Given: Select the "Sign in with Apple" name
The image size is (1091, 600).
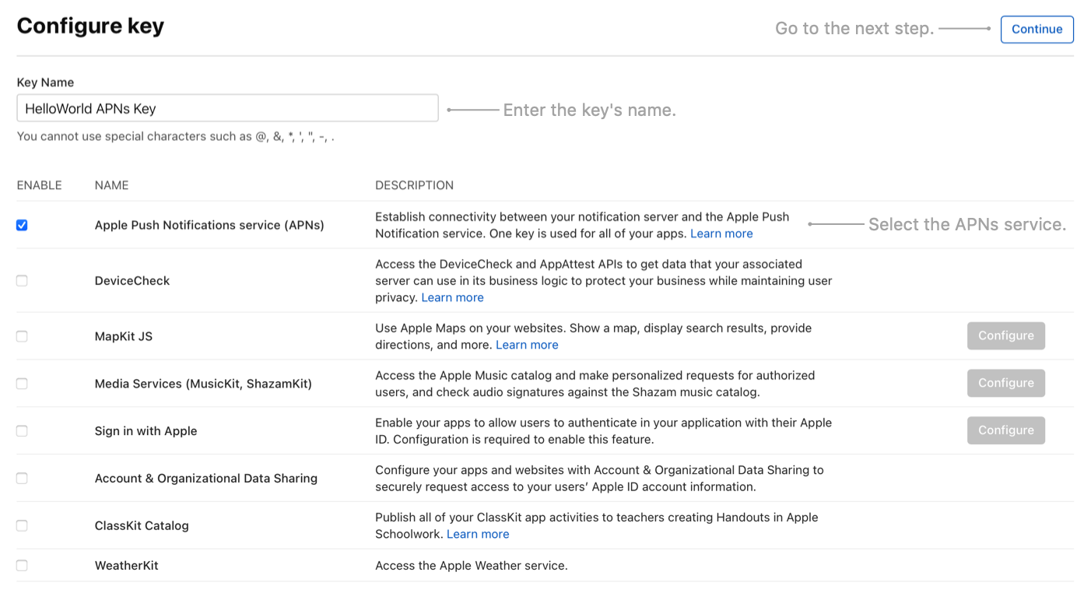Looking at the screenshot, I should (146, 431).
